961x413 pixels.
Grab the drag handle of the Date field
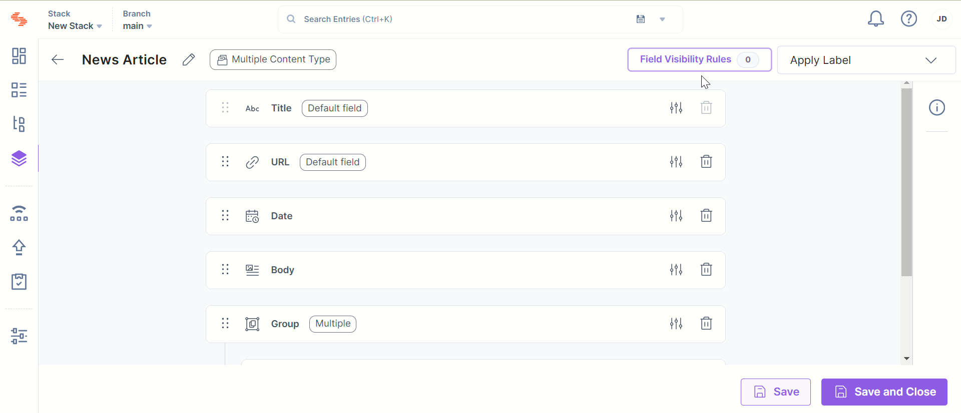[225, 216]
